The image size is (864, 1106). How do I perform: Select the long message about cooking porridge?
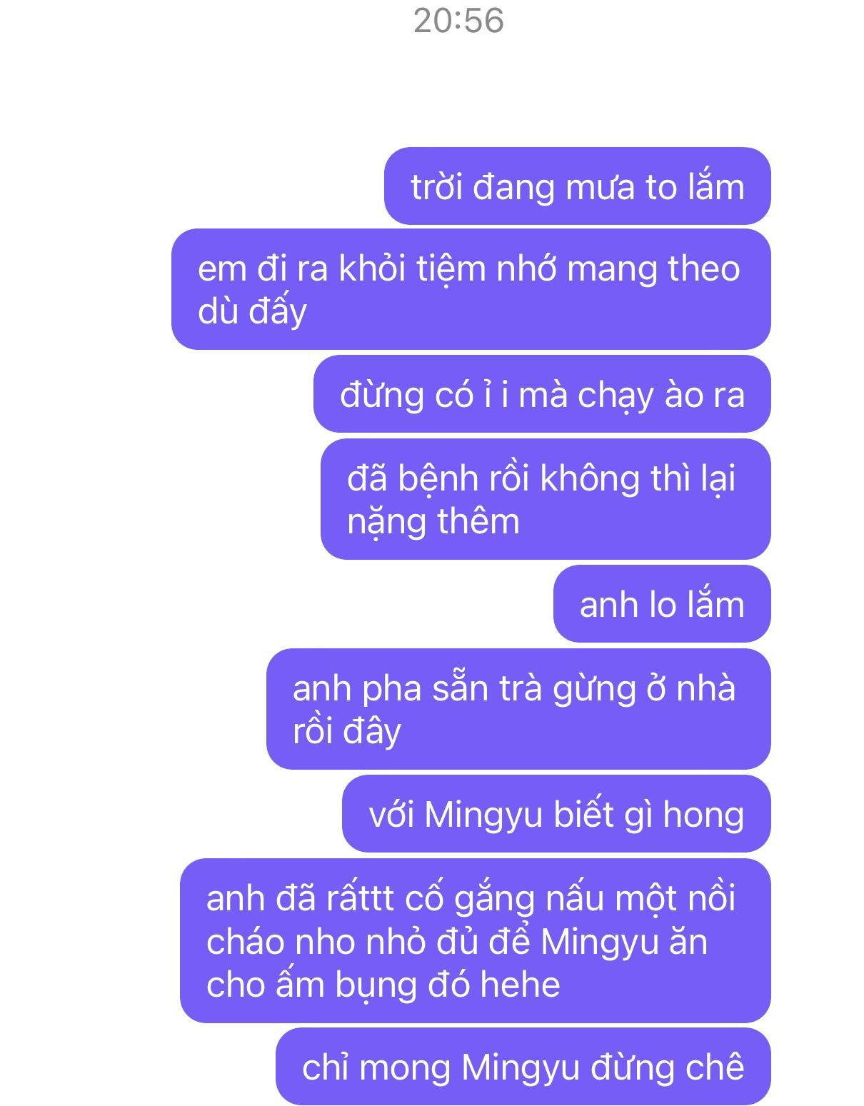476,940
